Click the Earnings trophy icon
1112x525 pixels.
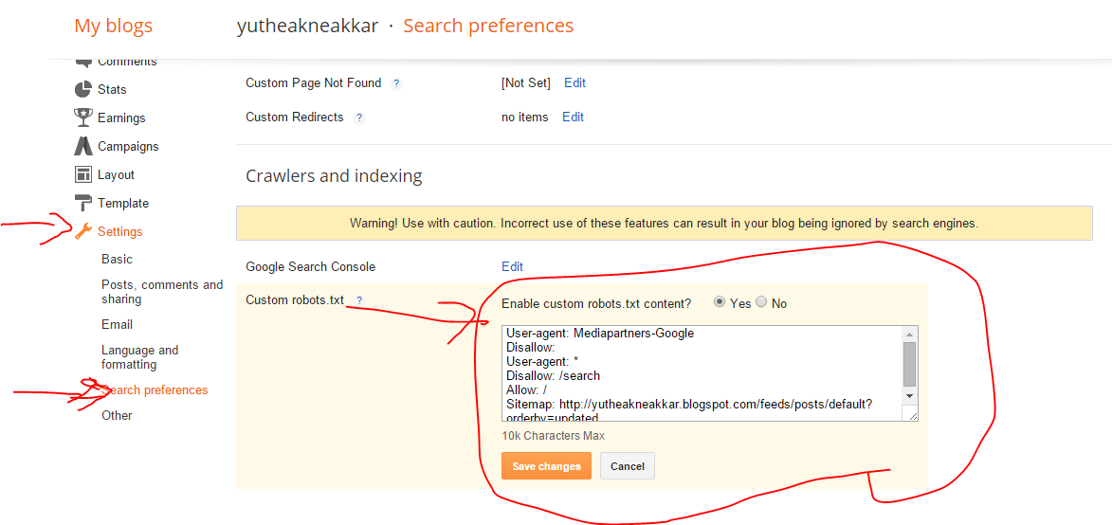tap(83, 118)
